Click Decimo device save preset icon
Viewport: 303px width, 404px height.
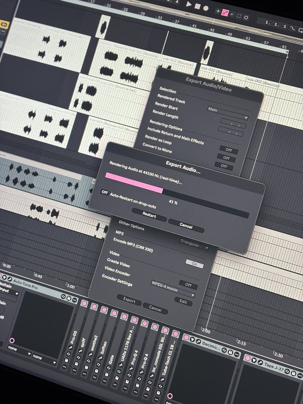pyautogui.click(x=230, y=352)
